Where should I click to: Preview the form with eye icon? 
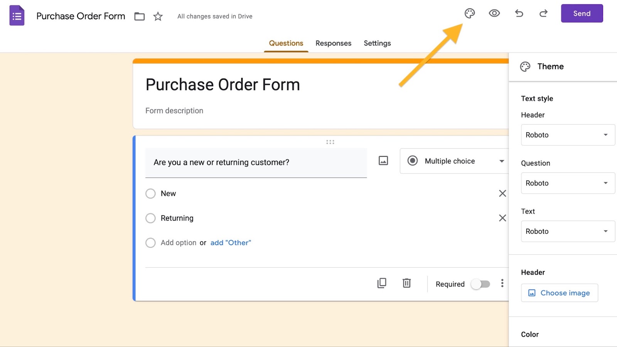(494, 13)
